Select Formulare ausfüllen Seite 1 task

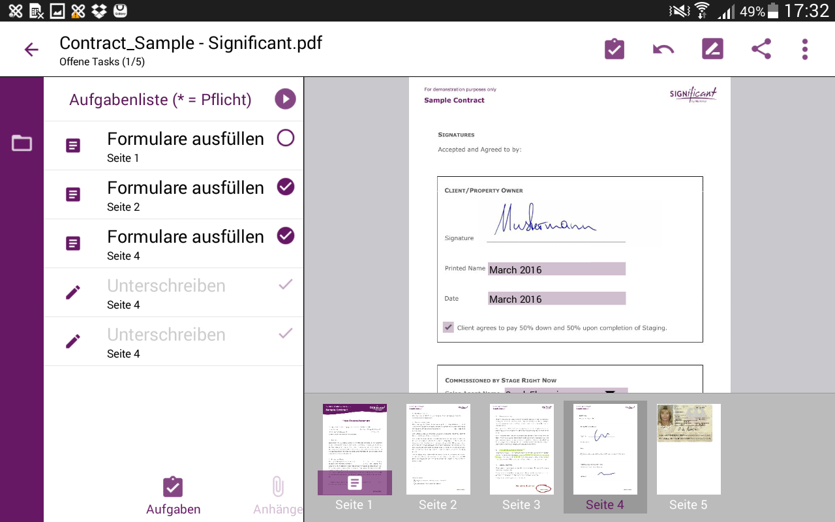pos(174,146)
